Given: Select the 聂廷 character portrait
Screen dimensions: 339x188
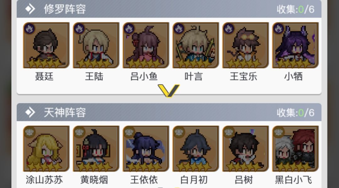Looking at the screenshot, I should point(46,45).
